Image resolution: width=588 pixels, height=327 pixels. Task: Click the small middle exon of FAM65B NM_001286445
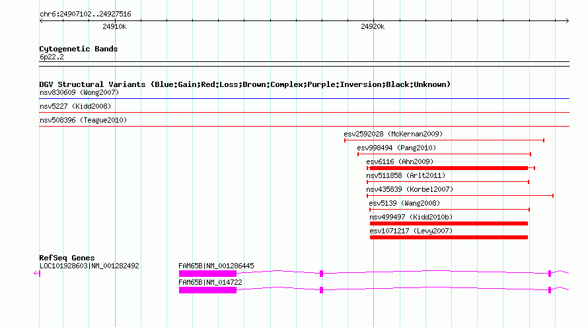321,274
